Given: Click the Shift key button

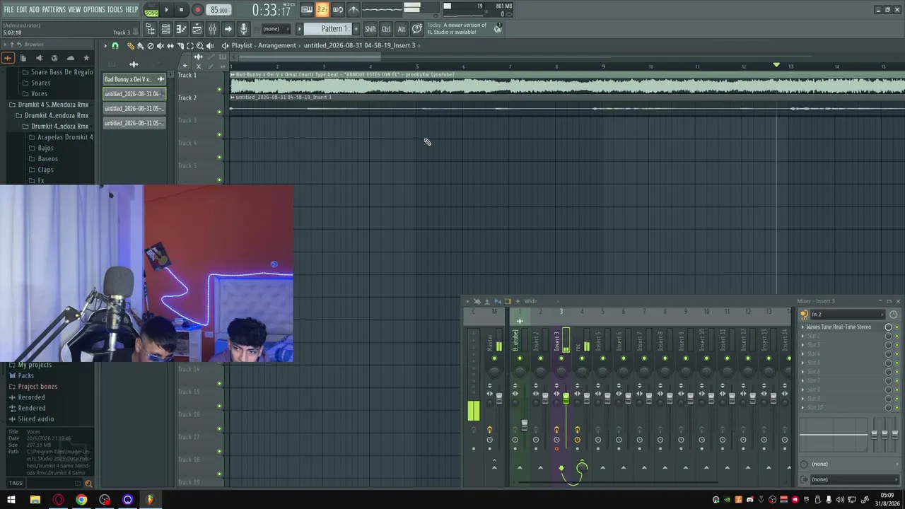Looking at the screenshot, I should [370, 29].
